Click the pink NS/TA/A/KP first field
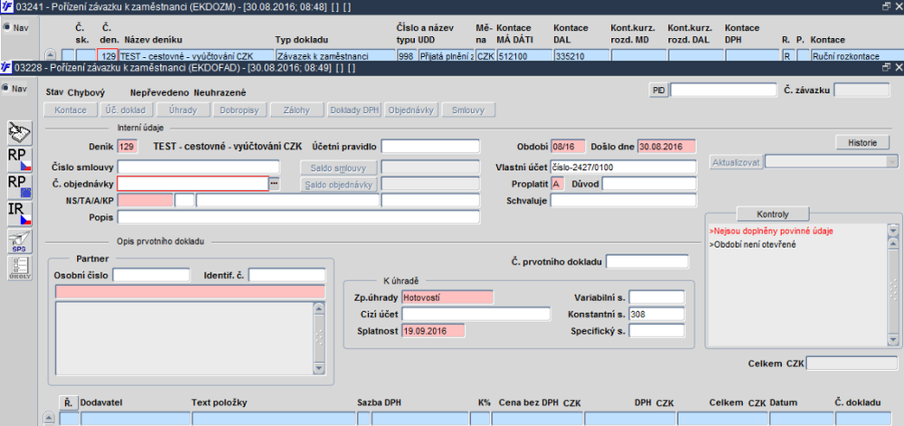The width and height of the screenshot is (904, 426). [x=146, y=200]
